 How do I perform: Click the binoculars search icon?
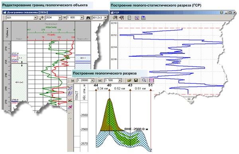click(88, 18)
